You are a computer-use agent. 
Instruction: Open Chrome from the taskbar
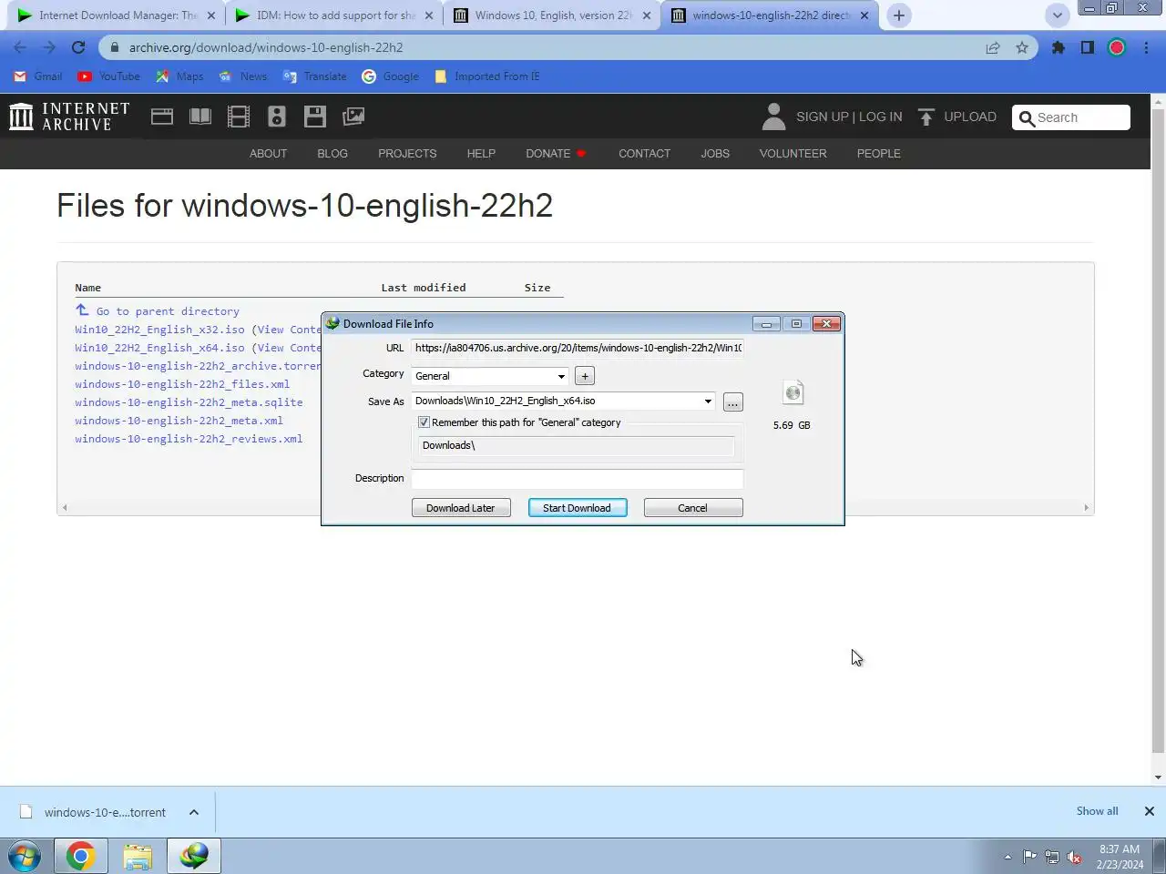tap(80, 857)
